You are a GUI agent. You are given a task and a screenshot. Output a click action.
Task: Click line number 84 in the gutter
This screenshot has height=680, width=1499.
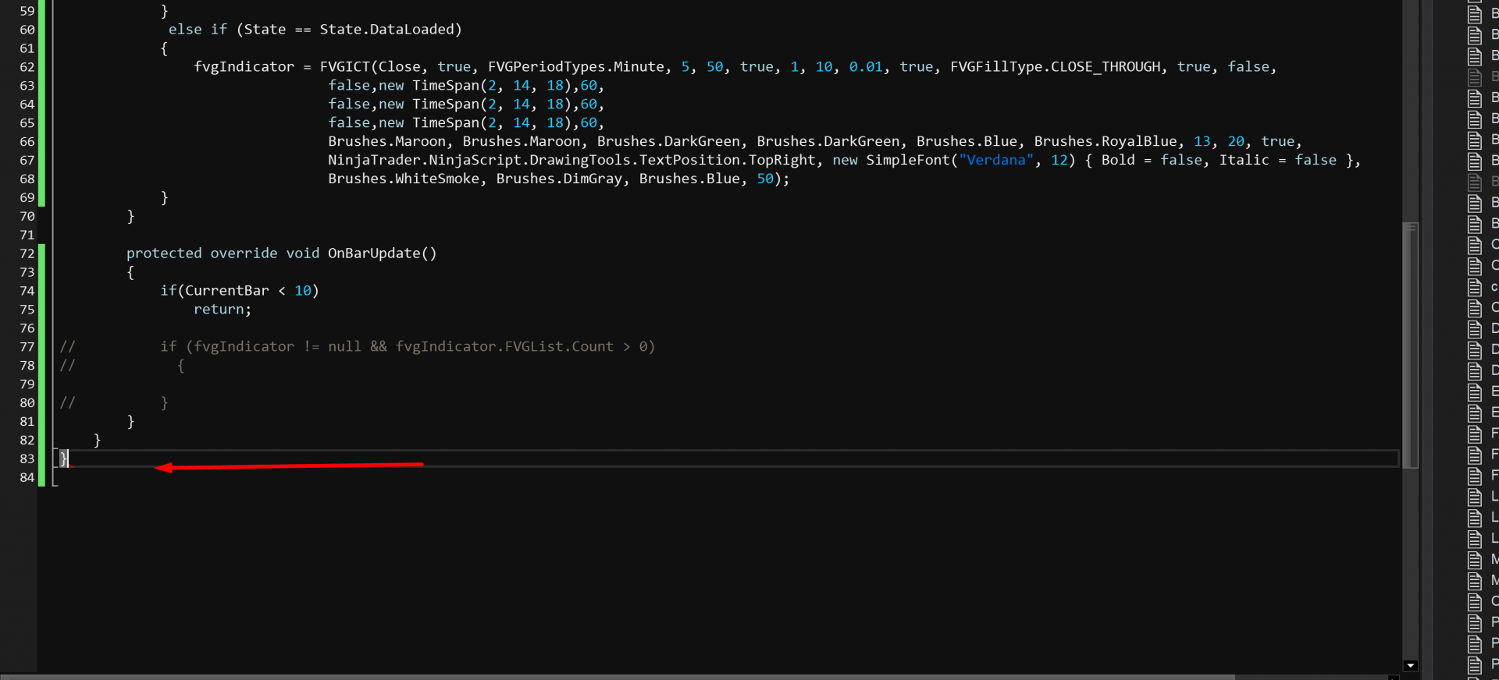pyautogui.click(x=27, y=477)
